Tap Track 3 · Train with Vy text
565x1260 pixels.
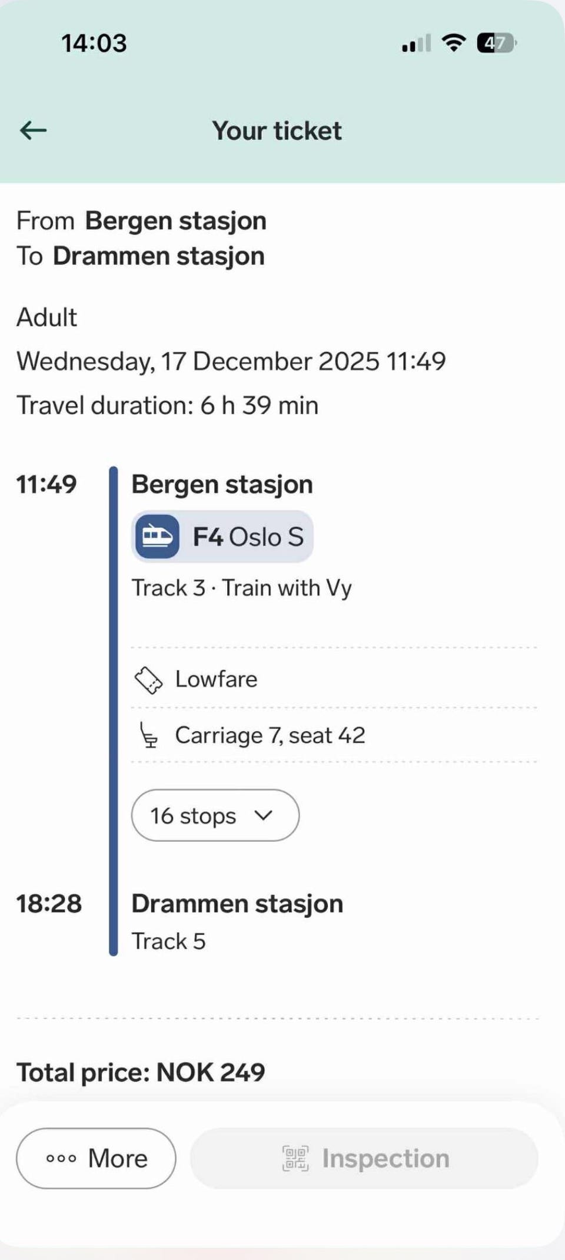pyautogui.click(x=241, y=588)
